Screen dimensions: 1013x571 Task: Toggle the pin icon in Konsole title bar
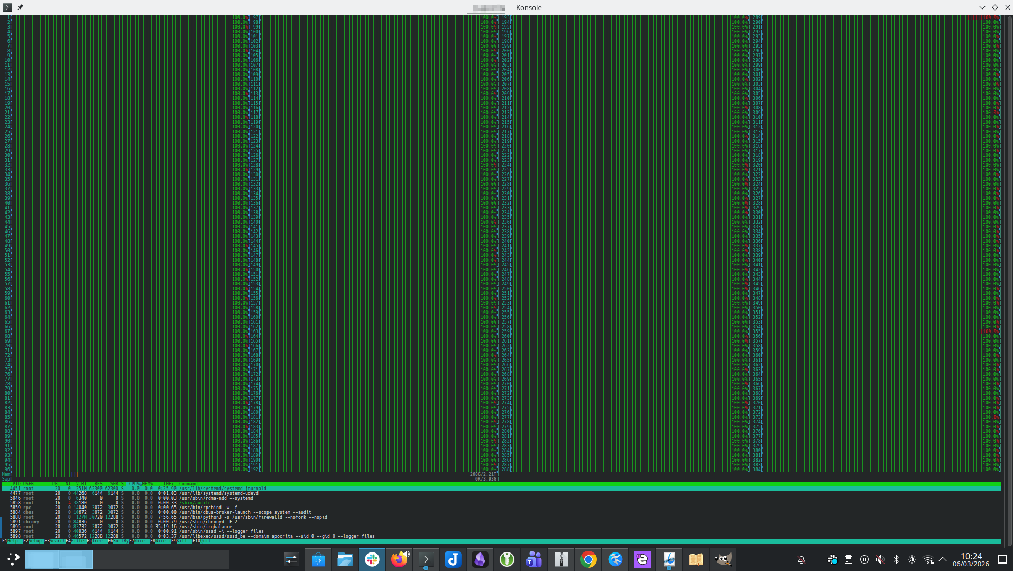pyautogui.click(x=20, y=7)
